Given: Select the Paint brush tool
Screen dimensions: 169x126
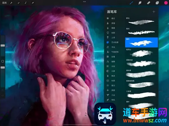Looking at the screenshot, I should [131, 3].
